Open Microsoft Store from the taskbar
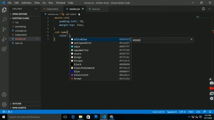This screenshot has width=214, height=120. (x=88, y=117)
